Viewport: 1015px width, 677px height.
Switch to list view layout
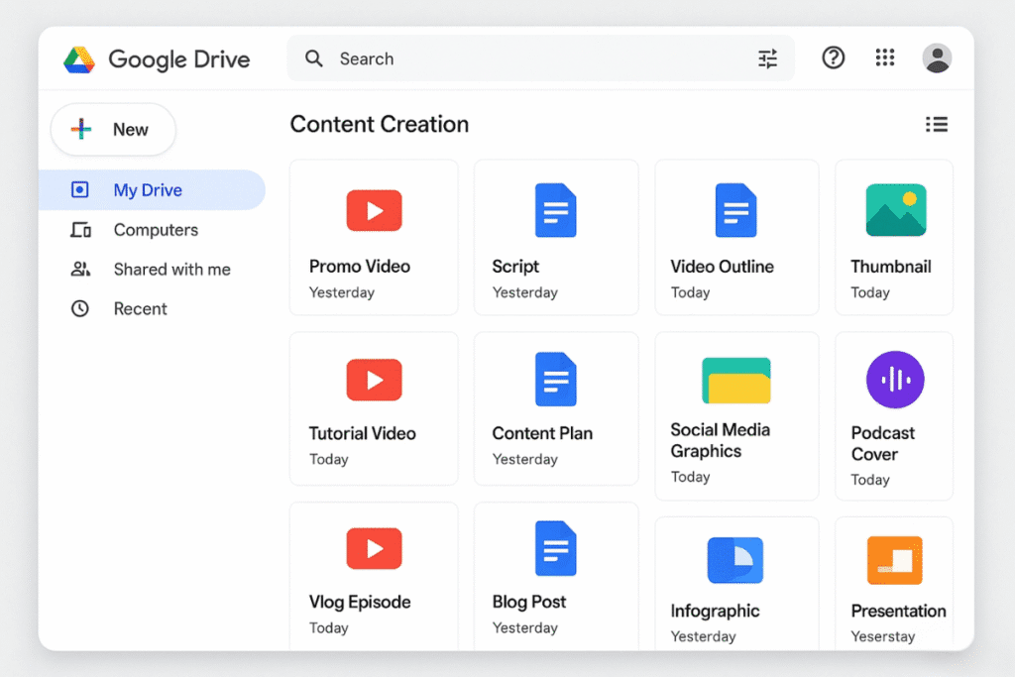(x=937, y=124)
